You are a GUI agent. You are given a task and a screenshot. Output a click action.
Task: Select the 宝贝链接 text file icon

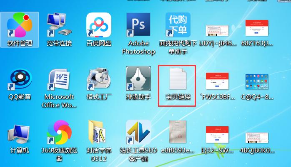[x=178, y=79]
